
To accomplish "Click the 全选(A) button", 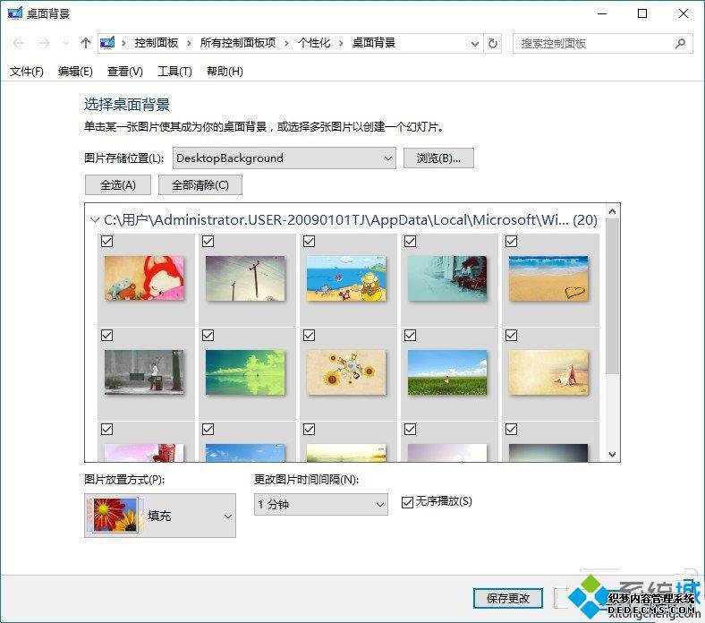I will (118, 185).
